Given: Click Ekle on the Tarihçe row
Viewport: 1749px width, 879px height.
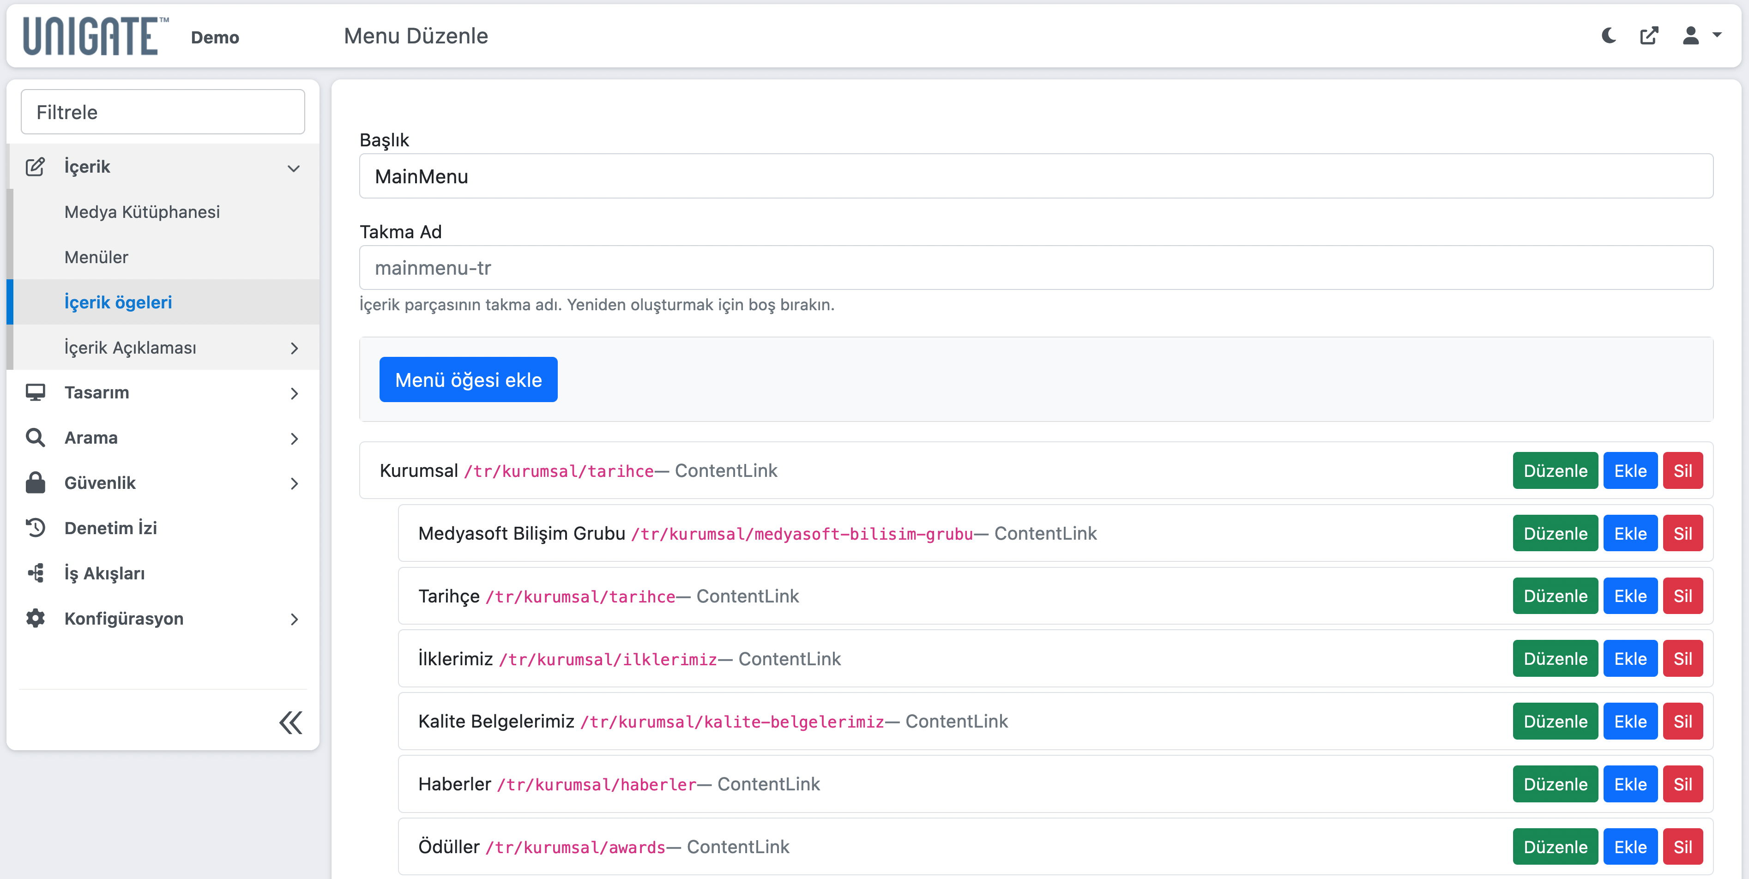Looking at the screenshot, I should pyautogui.click(x=1630, y=596).
